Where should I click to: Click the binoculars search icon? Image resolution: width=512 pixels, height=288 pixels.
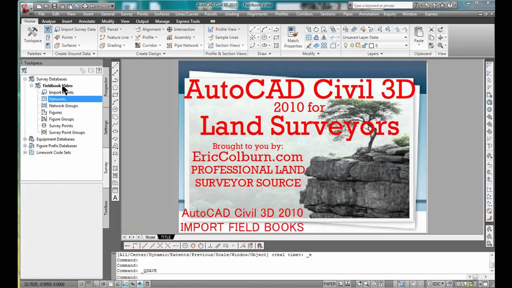click(x=416, y=6)
